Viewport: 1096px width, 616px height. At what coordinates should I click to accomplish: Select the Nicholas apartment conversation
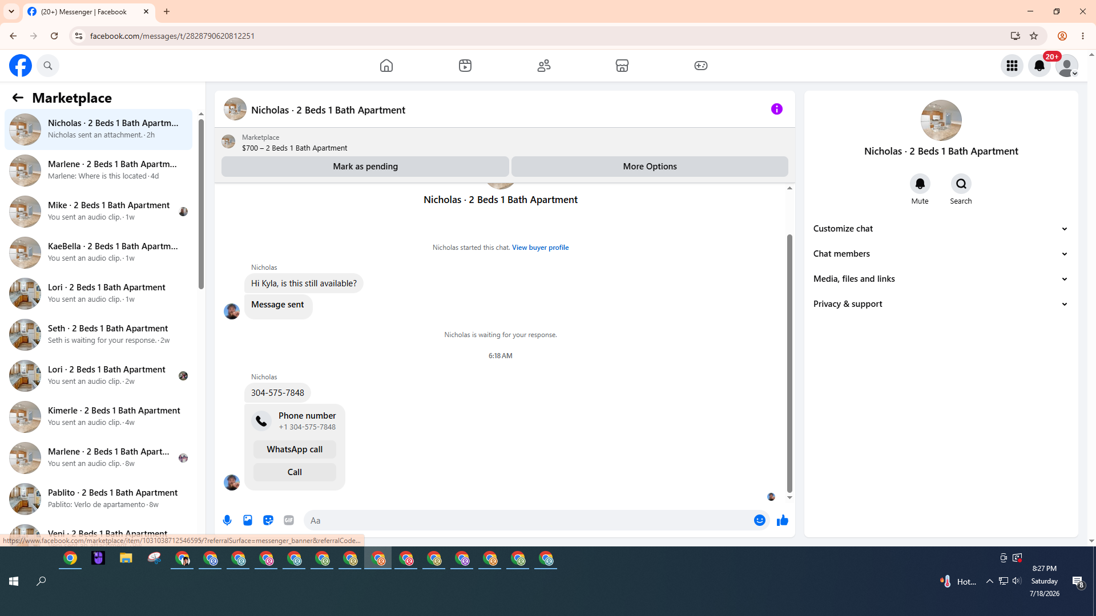[x=98, y=129]
